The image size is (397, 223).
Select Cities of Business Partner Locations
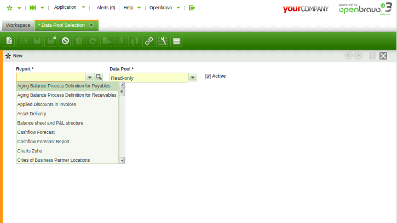pos(67,160)
